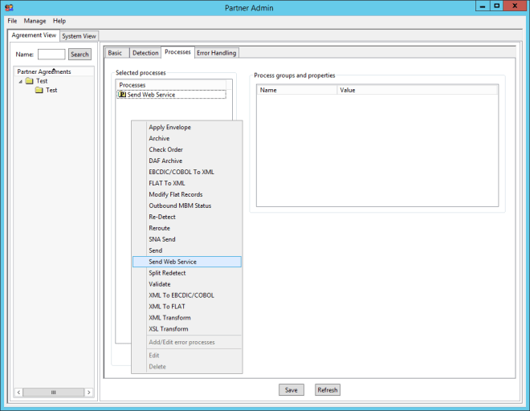
Task: Focus the Name search input field
Action: click(x=51, y=55)
